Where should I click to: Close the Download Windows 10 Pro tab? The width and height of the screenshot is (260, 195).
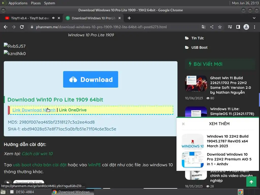pos(120,18)
